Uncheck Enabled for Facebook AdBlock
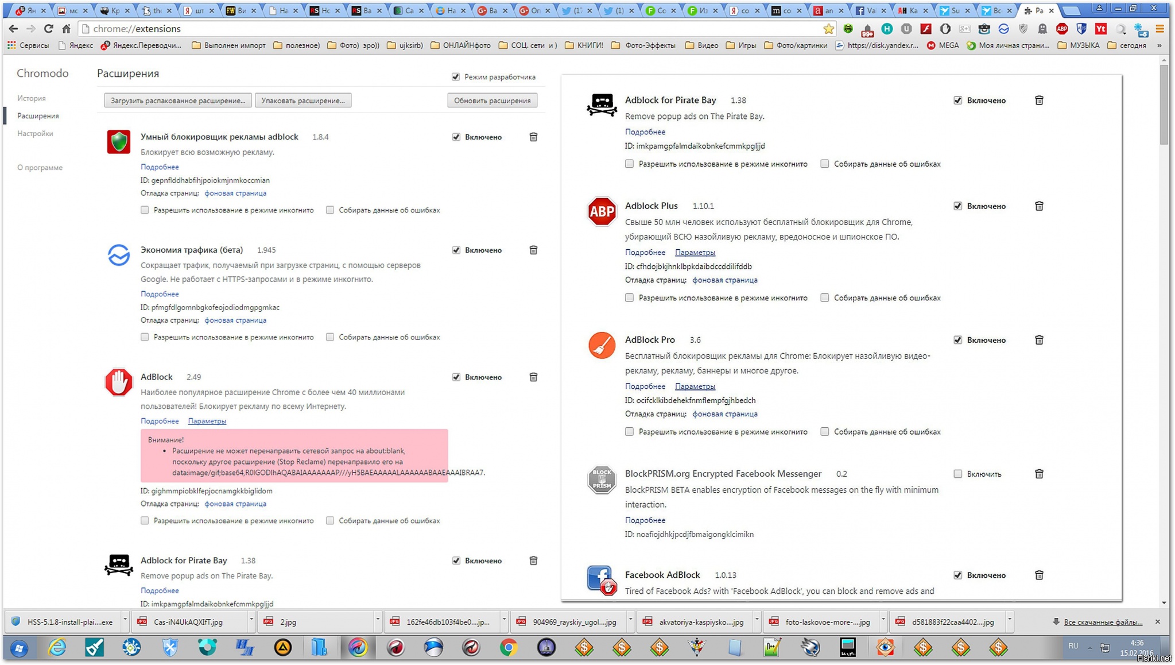The image size is (1175, 665). tap(957, 575)
